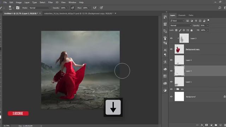Open the Glyphs panel icon
The height and width of the screenshot is (127, 226).
[x=165, y=62]
